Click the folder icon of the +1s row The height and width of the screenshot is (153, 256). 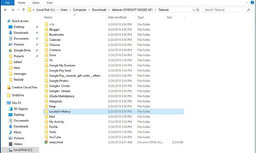tap(46, 25)
